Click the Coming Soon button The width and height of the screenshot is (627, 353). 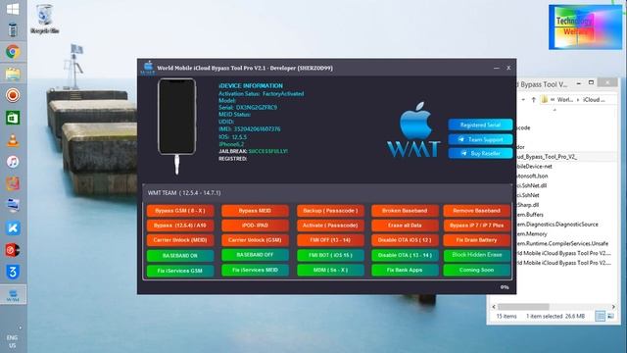(x=477, y=271)
